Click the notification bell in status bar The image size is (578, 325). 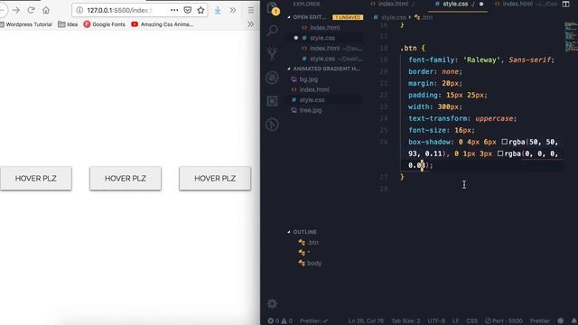point(574,321)
